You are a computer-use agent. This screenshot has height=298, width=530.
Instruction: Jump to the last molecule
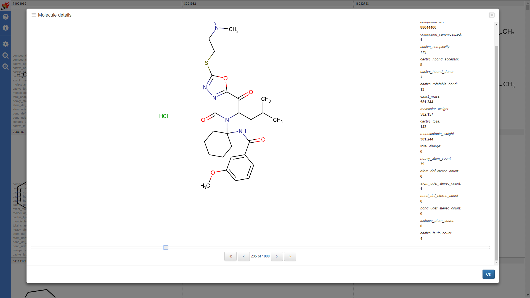click(290, 256)
